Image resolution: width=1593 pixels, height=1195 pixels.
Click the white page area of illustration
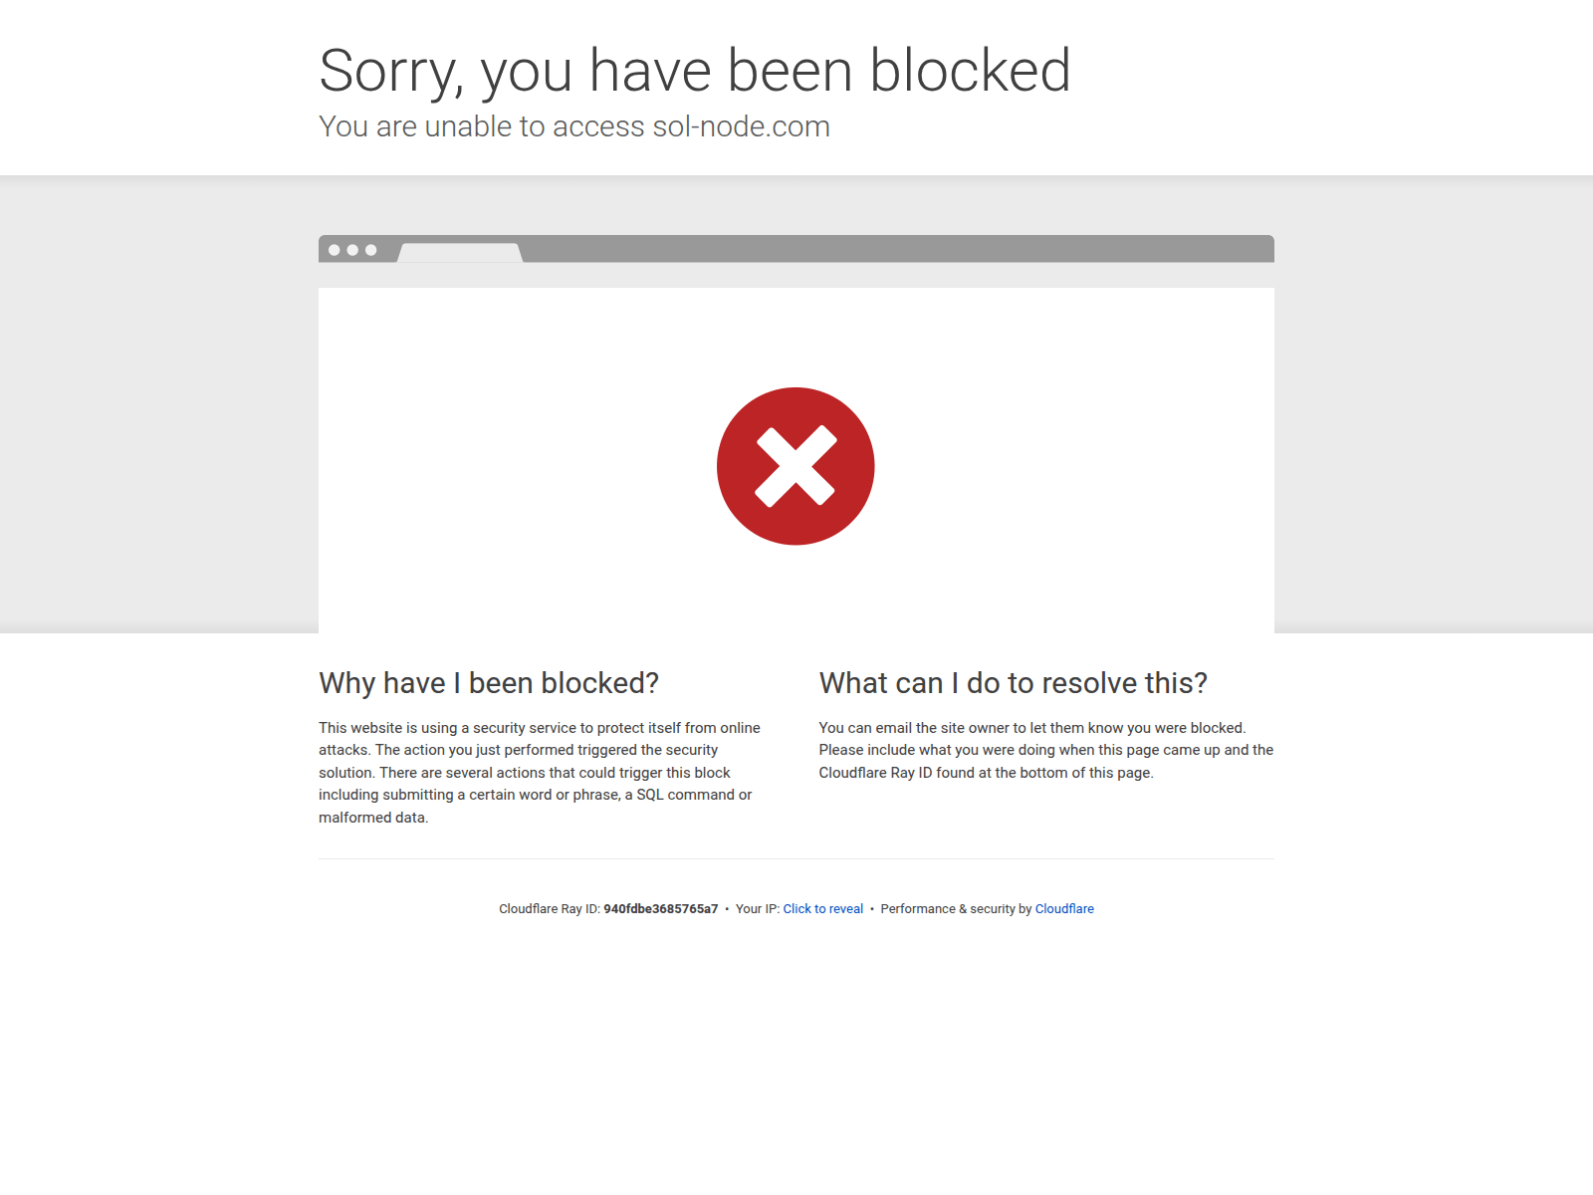pyautogui.click(x=796, y=461)
